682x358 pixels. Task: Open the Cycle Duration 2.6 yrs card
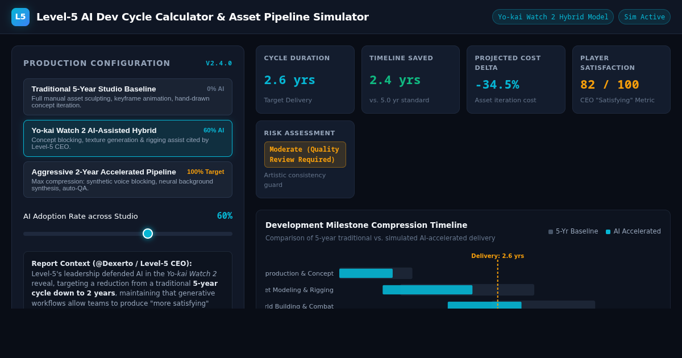(x=305, y=80)
